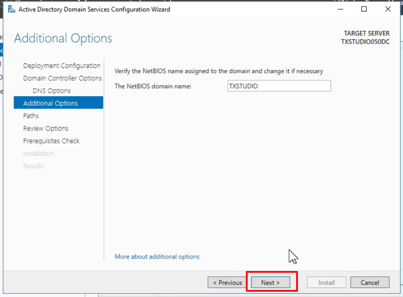Click the Verify the NetBIOS name instruction
This screenshot has width=403, height=297.
[219, 71]
